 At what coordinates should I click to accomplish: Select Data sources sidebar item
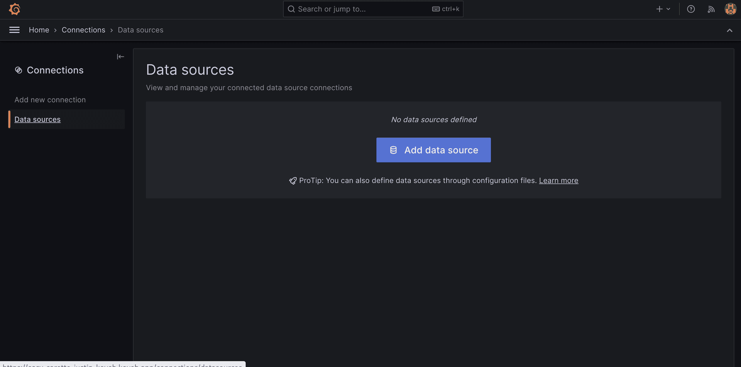pos(37,119)
